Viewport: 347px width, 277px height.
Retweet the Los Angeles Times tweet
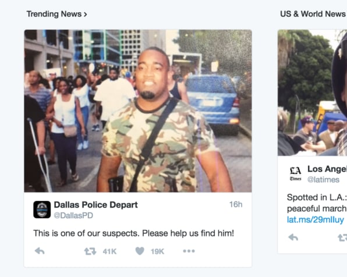pyautogui.click(x=342, y=237)
